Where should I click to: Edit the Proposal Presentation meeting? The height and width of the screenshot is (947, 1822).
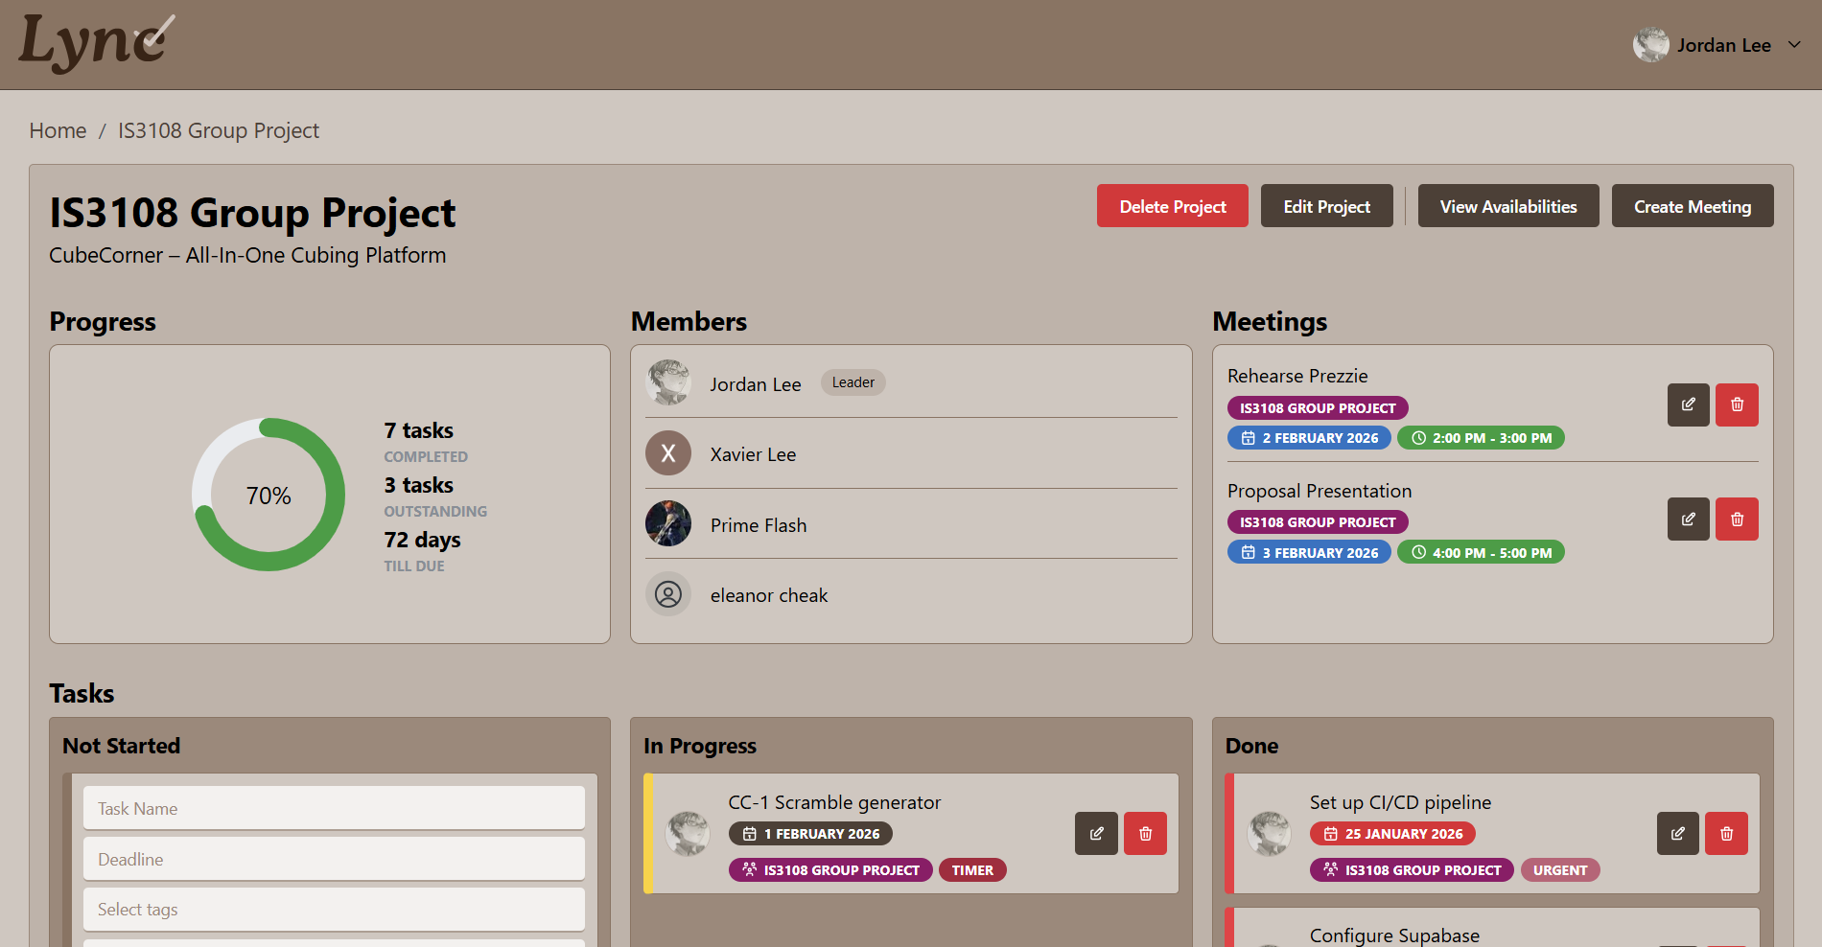tap(1688, 520)
